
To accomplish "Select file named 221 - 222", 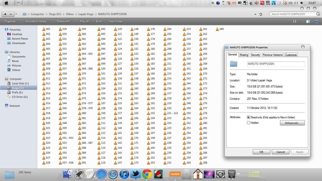I will 171,113.
